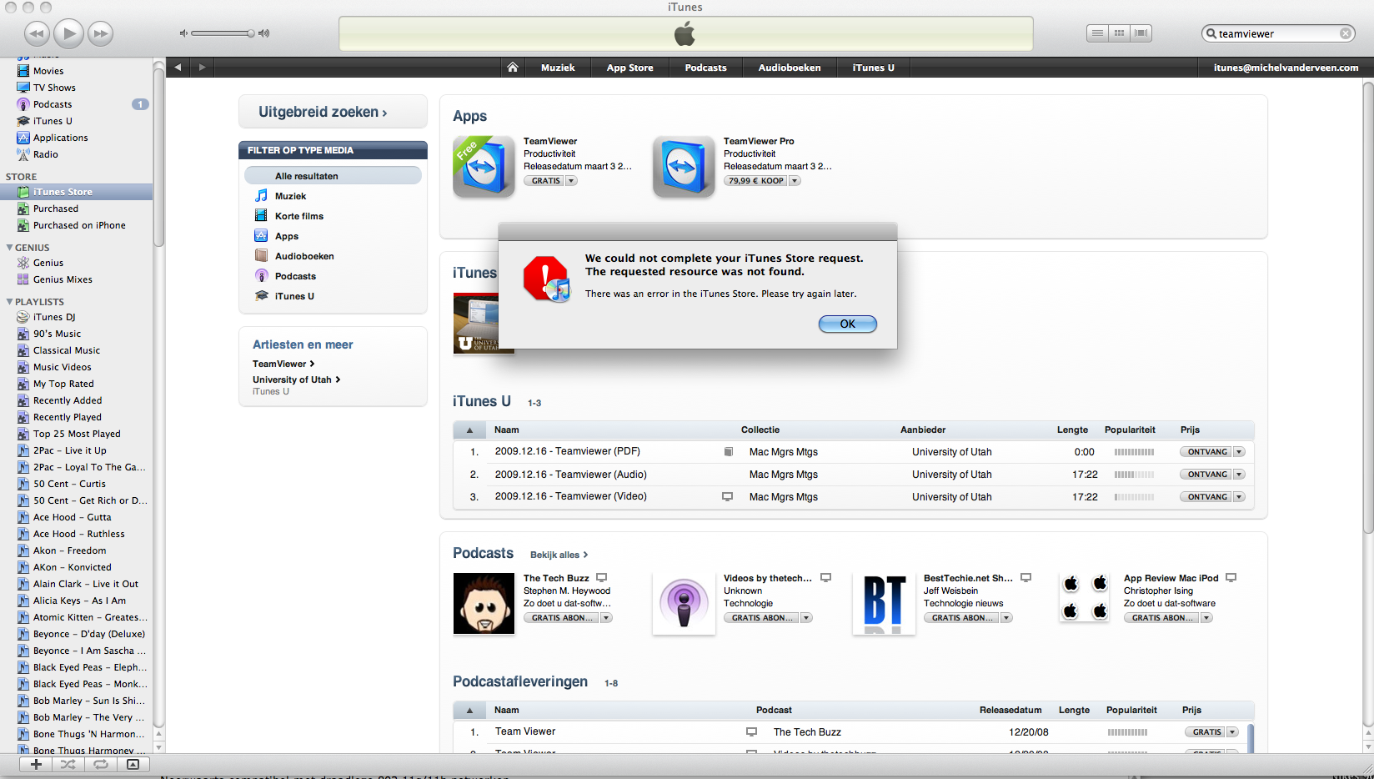
Task: Subscribe to The Tech Buzz GRATIS ABON
Action: (x=562, y=618)
